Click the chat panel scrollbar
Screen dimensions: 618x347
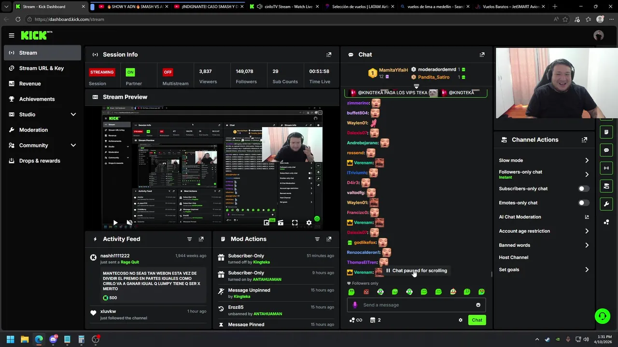click(492, 274)
